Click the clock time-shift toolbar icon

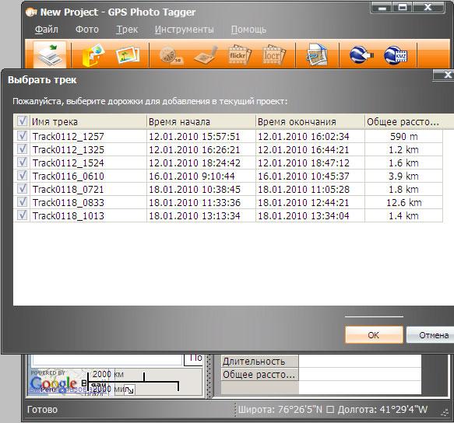point(171,55)
